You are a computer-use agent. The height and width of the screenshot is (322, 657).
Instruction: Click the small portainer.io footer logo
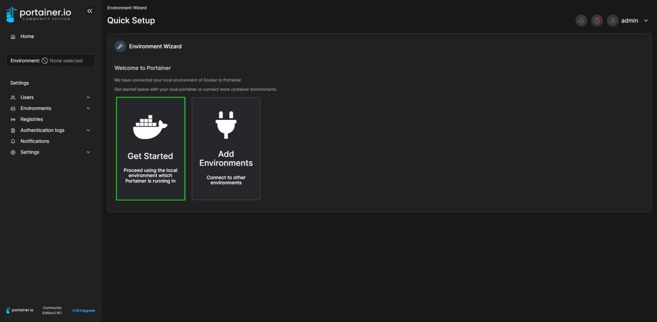coord(20,310)
